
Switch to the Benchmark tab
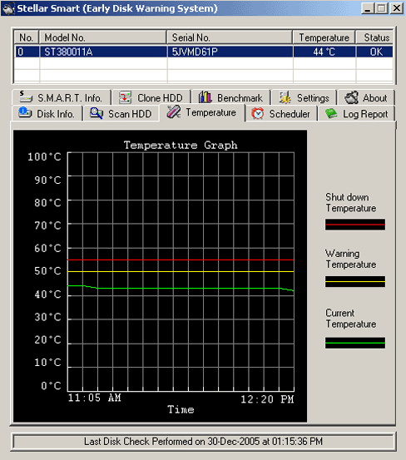coord(231,97)
